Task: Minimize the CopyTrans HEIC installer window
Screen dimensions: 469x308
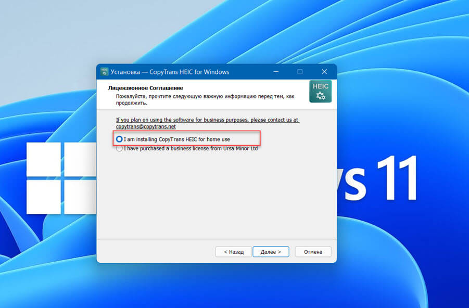Action: click(276, 72)
